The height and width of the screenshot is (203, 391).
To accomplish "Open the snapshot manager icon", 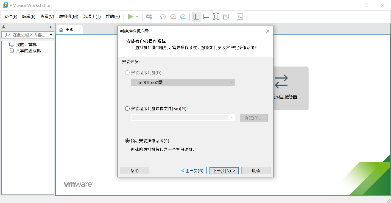I will 183,17.
